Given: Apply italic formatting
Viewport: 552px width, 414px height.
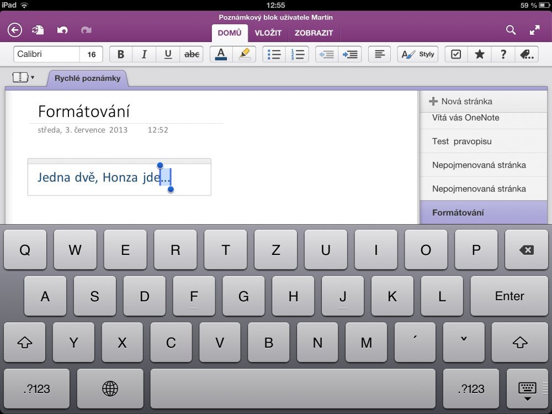Looking at the screenshot, I should (144, 54).
